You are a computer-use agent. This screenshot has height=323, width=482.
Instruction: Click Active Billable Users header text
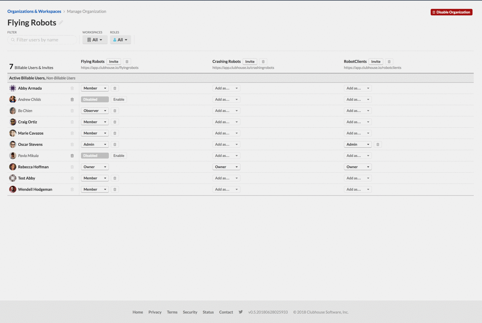27,78
